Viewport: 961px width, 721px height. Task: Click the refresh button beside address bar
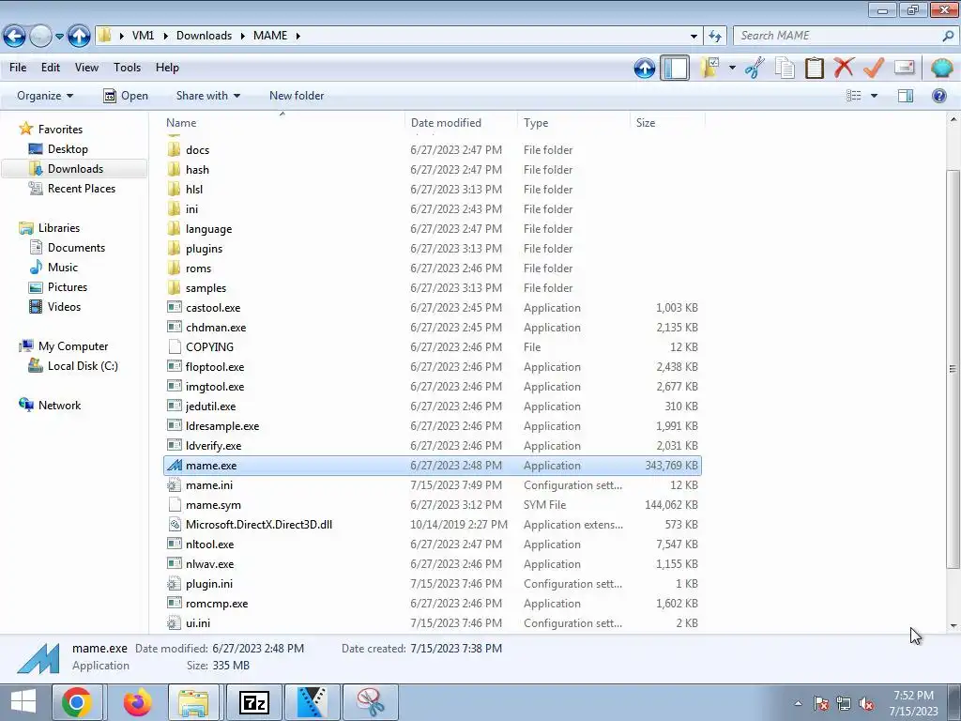(x=715, y=36)
